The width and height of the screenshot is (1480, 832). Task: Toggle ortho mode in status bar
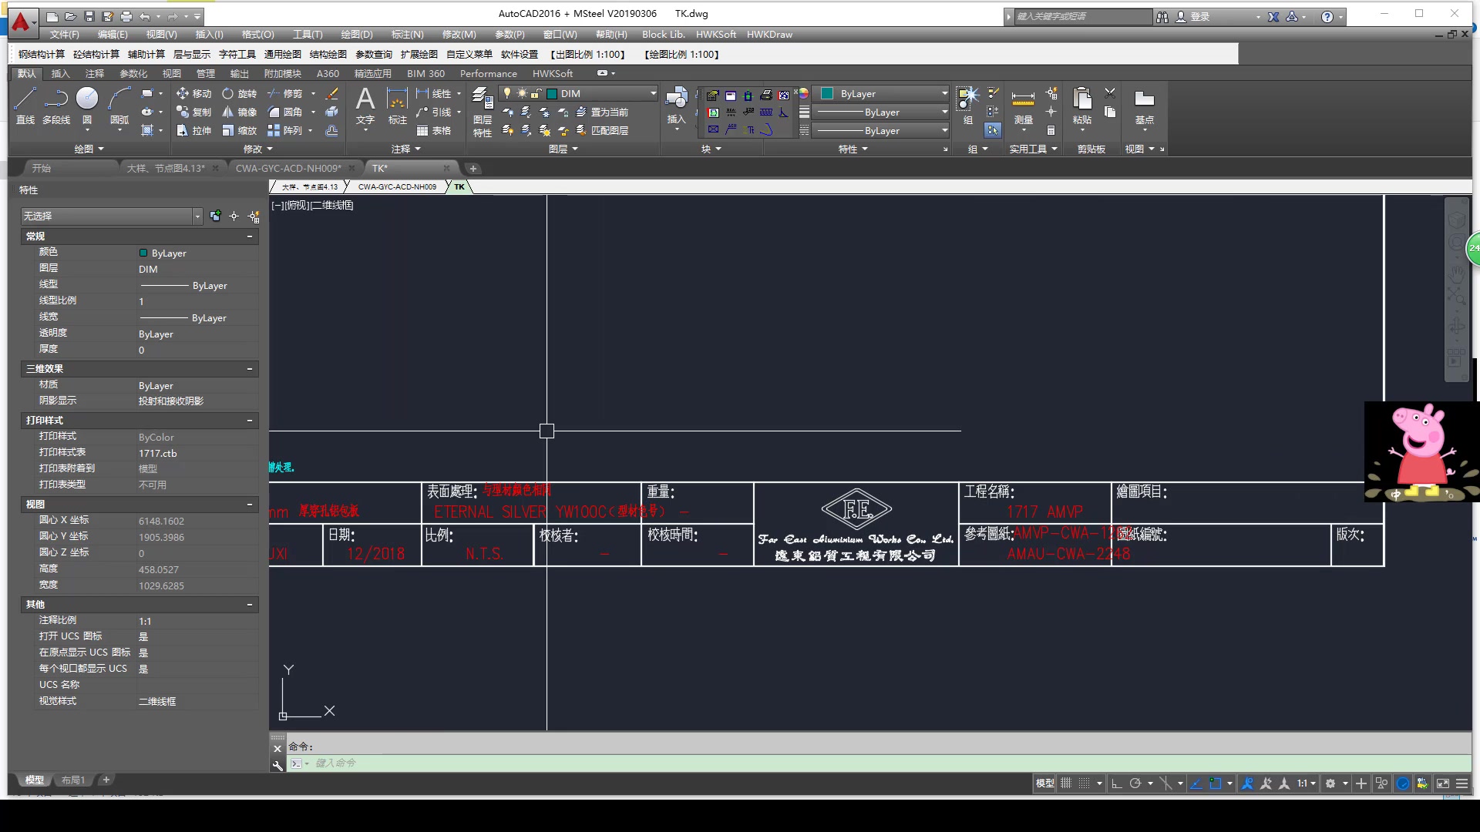(1116, 783)
